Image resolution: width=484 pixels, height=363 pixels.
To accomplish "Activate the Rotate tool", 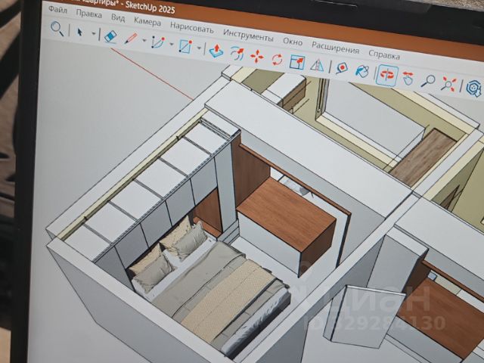I will click(x=277, y=59).
